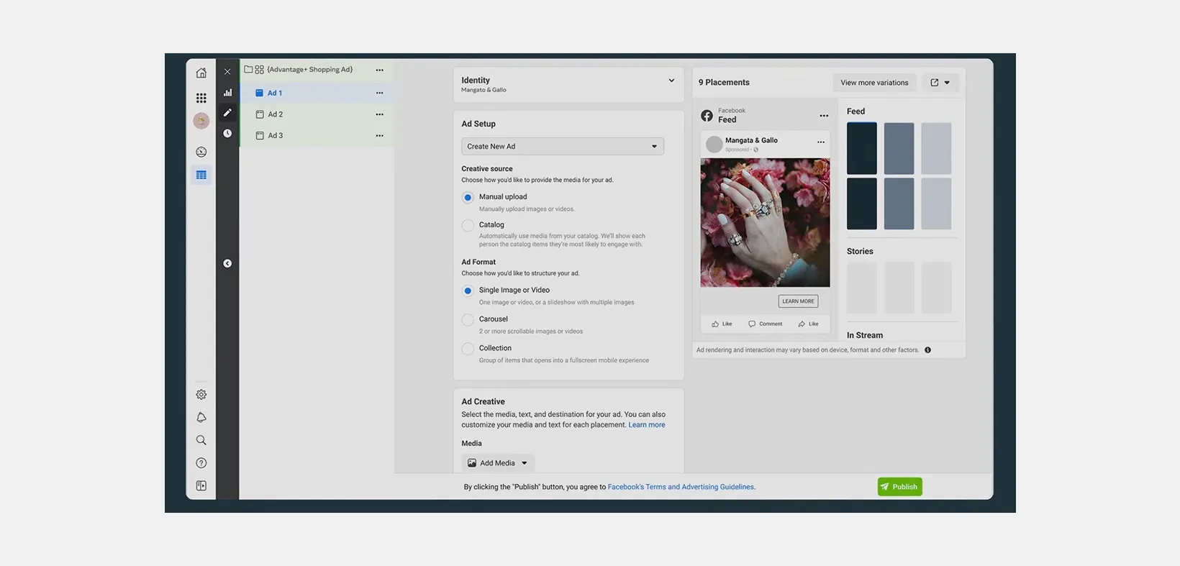Open the settings gear in sidebar
Viewport: 1180px width, 566px height.
(201, 394)
